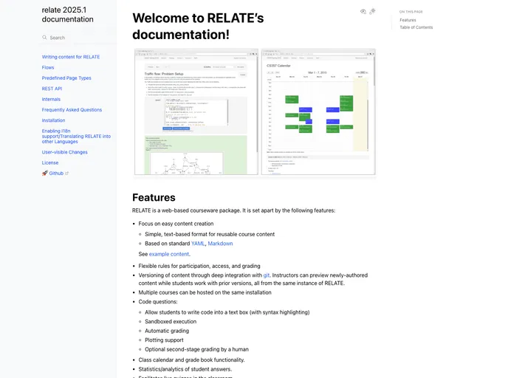Open the traffic flow problem screenshot
Image resolution: width=508 pixels, height=378 pixels.
pos(196,112)
